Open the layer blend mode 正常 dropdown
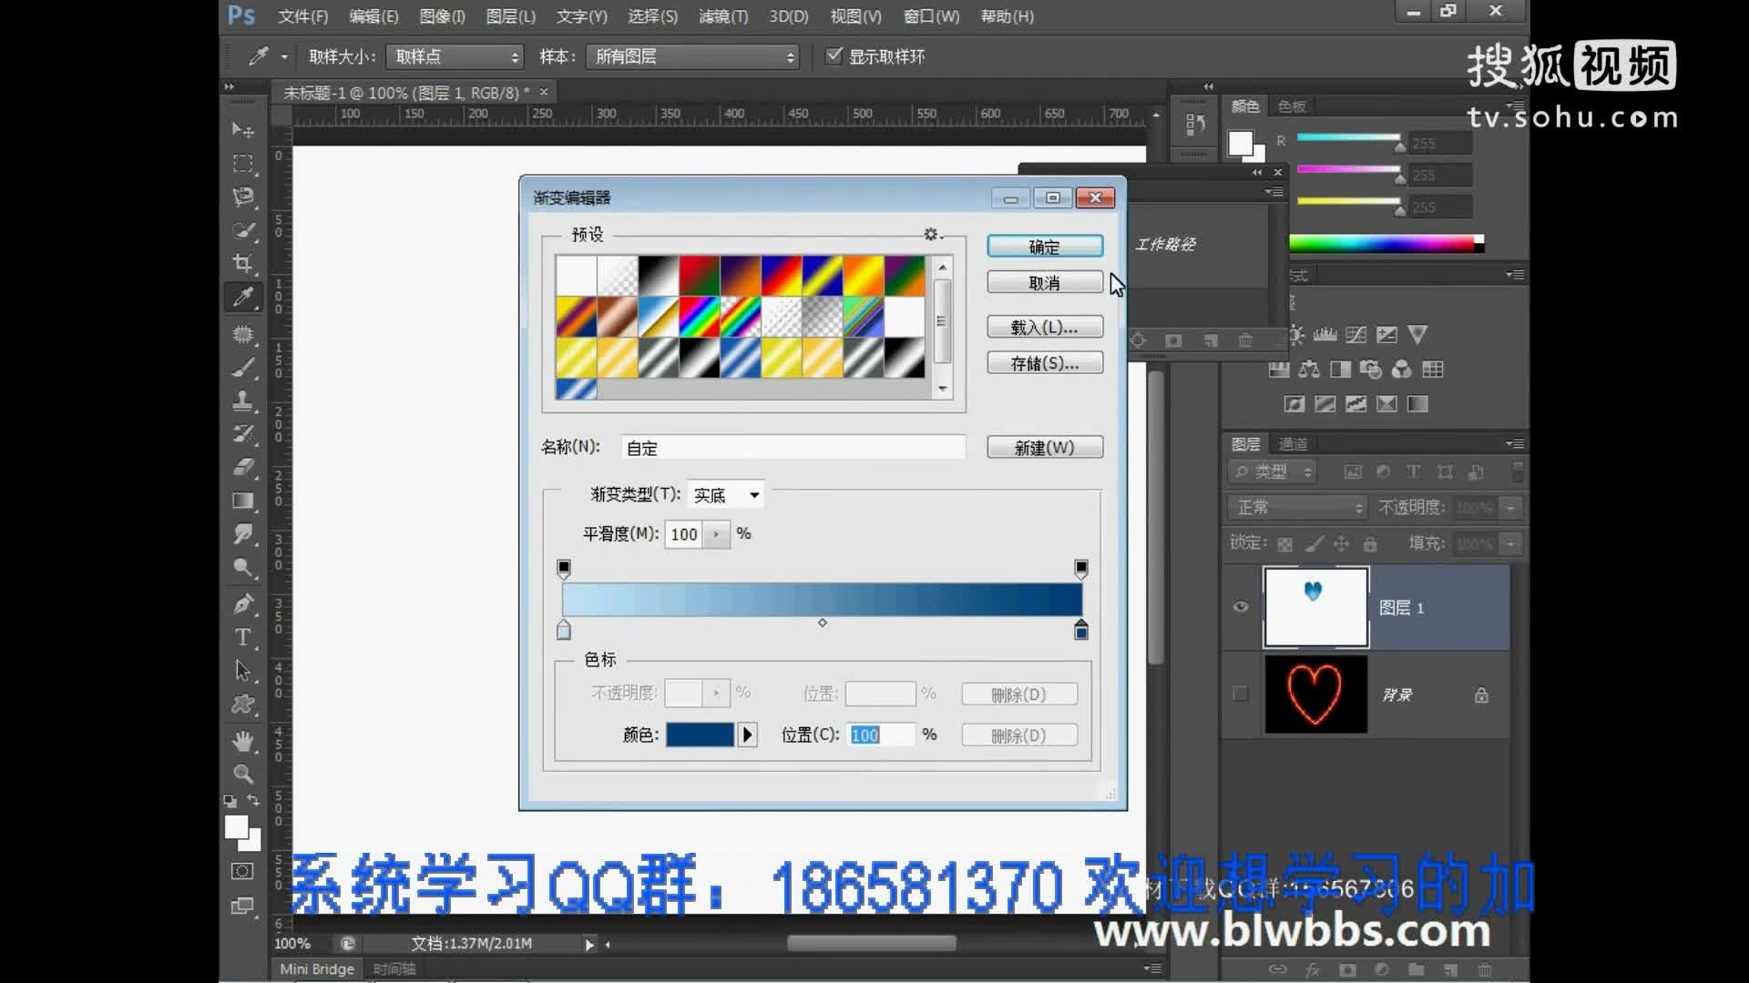 [x=1297, y=507]
